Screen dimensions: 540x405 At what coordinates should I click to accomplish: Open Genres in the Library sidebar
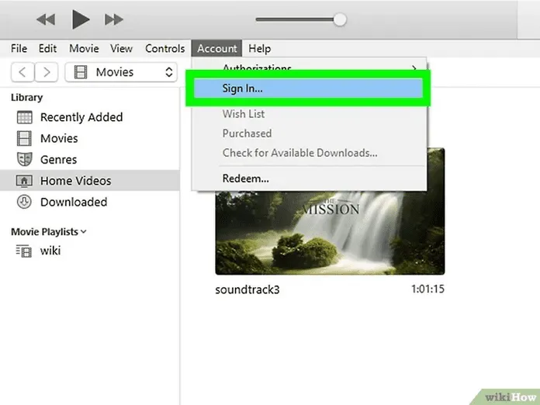(58, 160)
